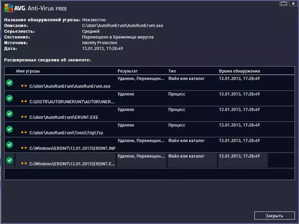Select threat row C:\distr\AutoRunErunt\AutoRunErunt.exe in the list

pos(149,83)
